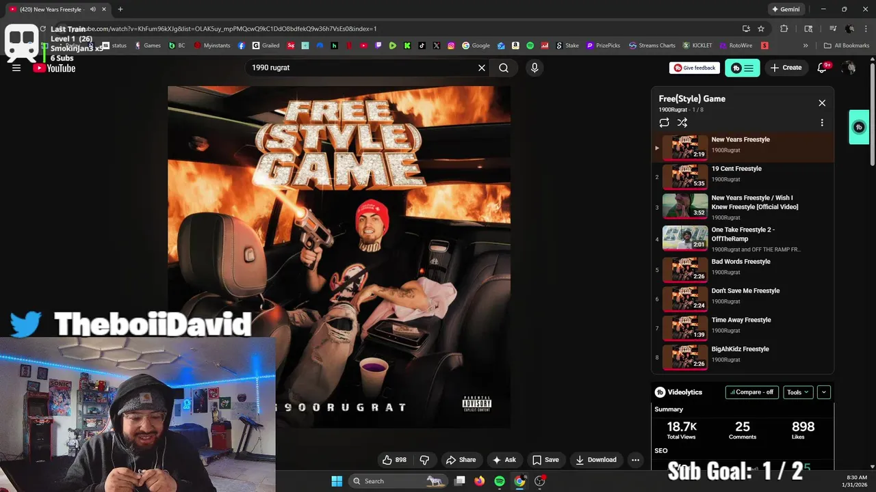Click the YouTube logo home link

(x=54, y=68)
